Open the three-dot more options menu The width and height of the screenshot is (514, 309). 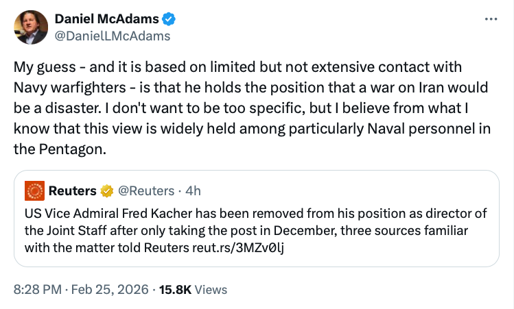(490, 18)
